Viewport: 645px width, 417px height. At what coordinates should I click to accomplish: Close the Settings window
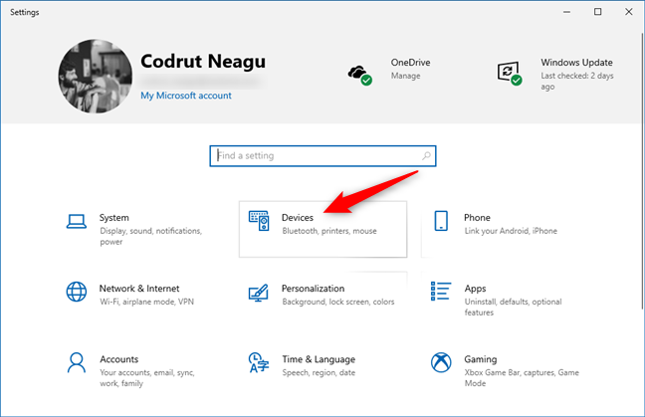pos(628,12)
